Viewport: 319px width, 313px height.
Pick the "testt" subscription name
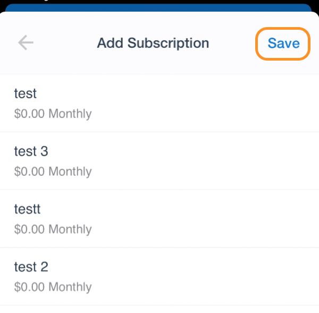pos(27,209)
